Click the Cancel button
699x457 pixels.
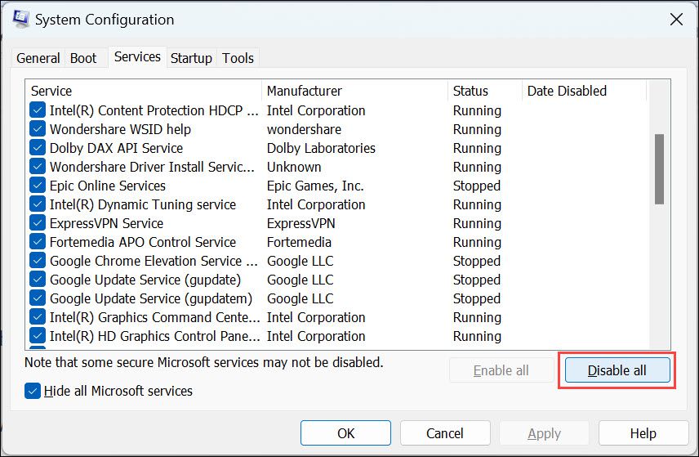[445, 433]
